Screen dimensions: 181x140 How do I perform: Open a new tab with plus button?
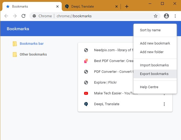point(127,6)
